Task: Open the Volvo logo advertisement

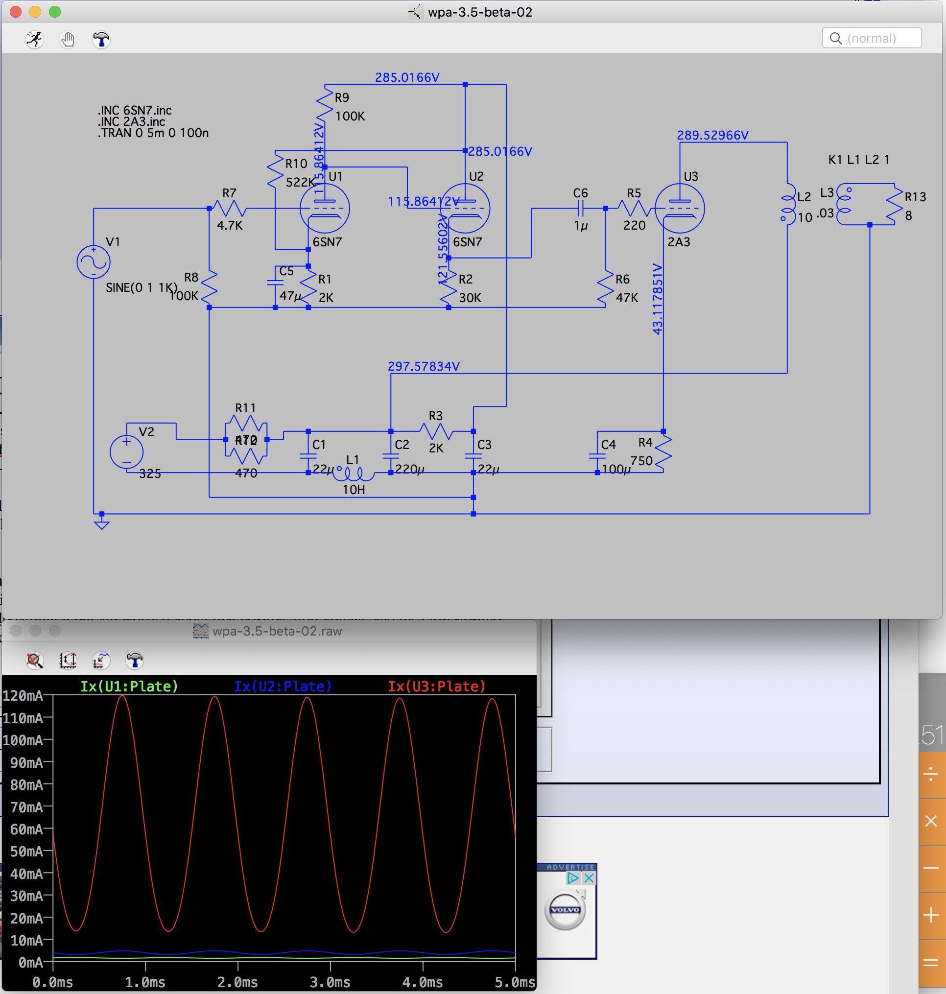Action: click(x=565, y=910)
